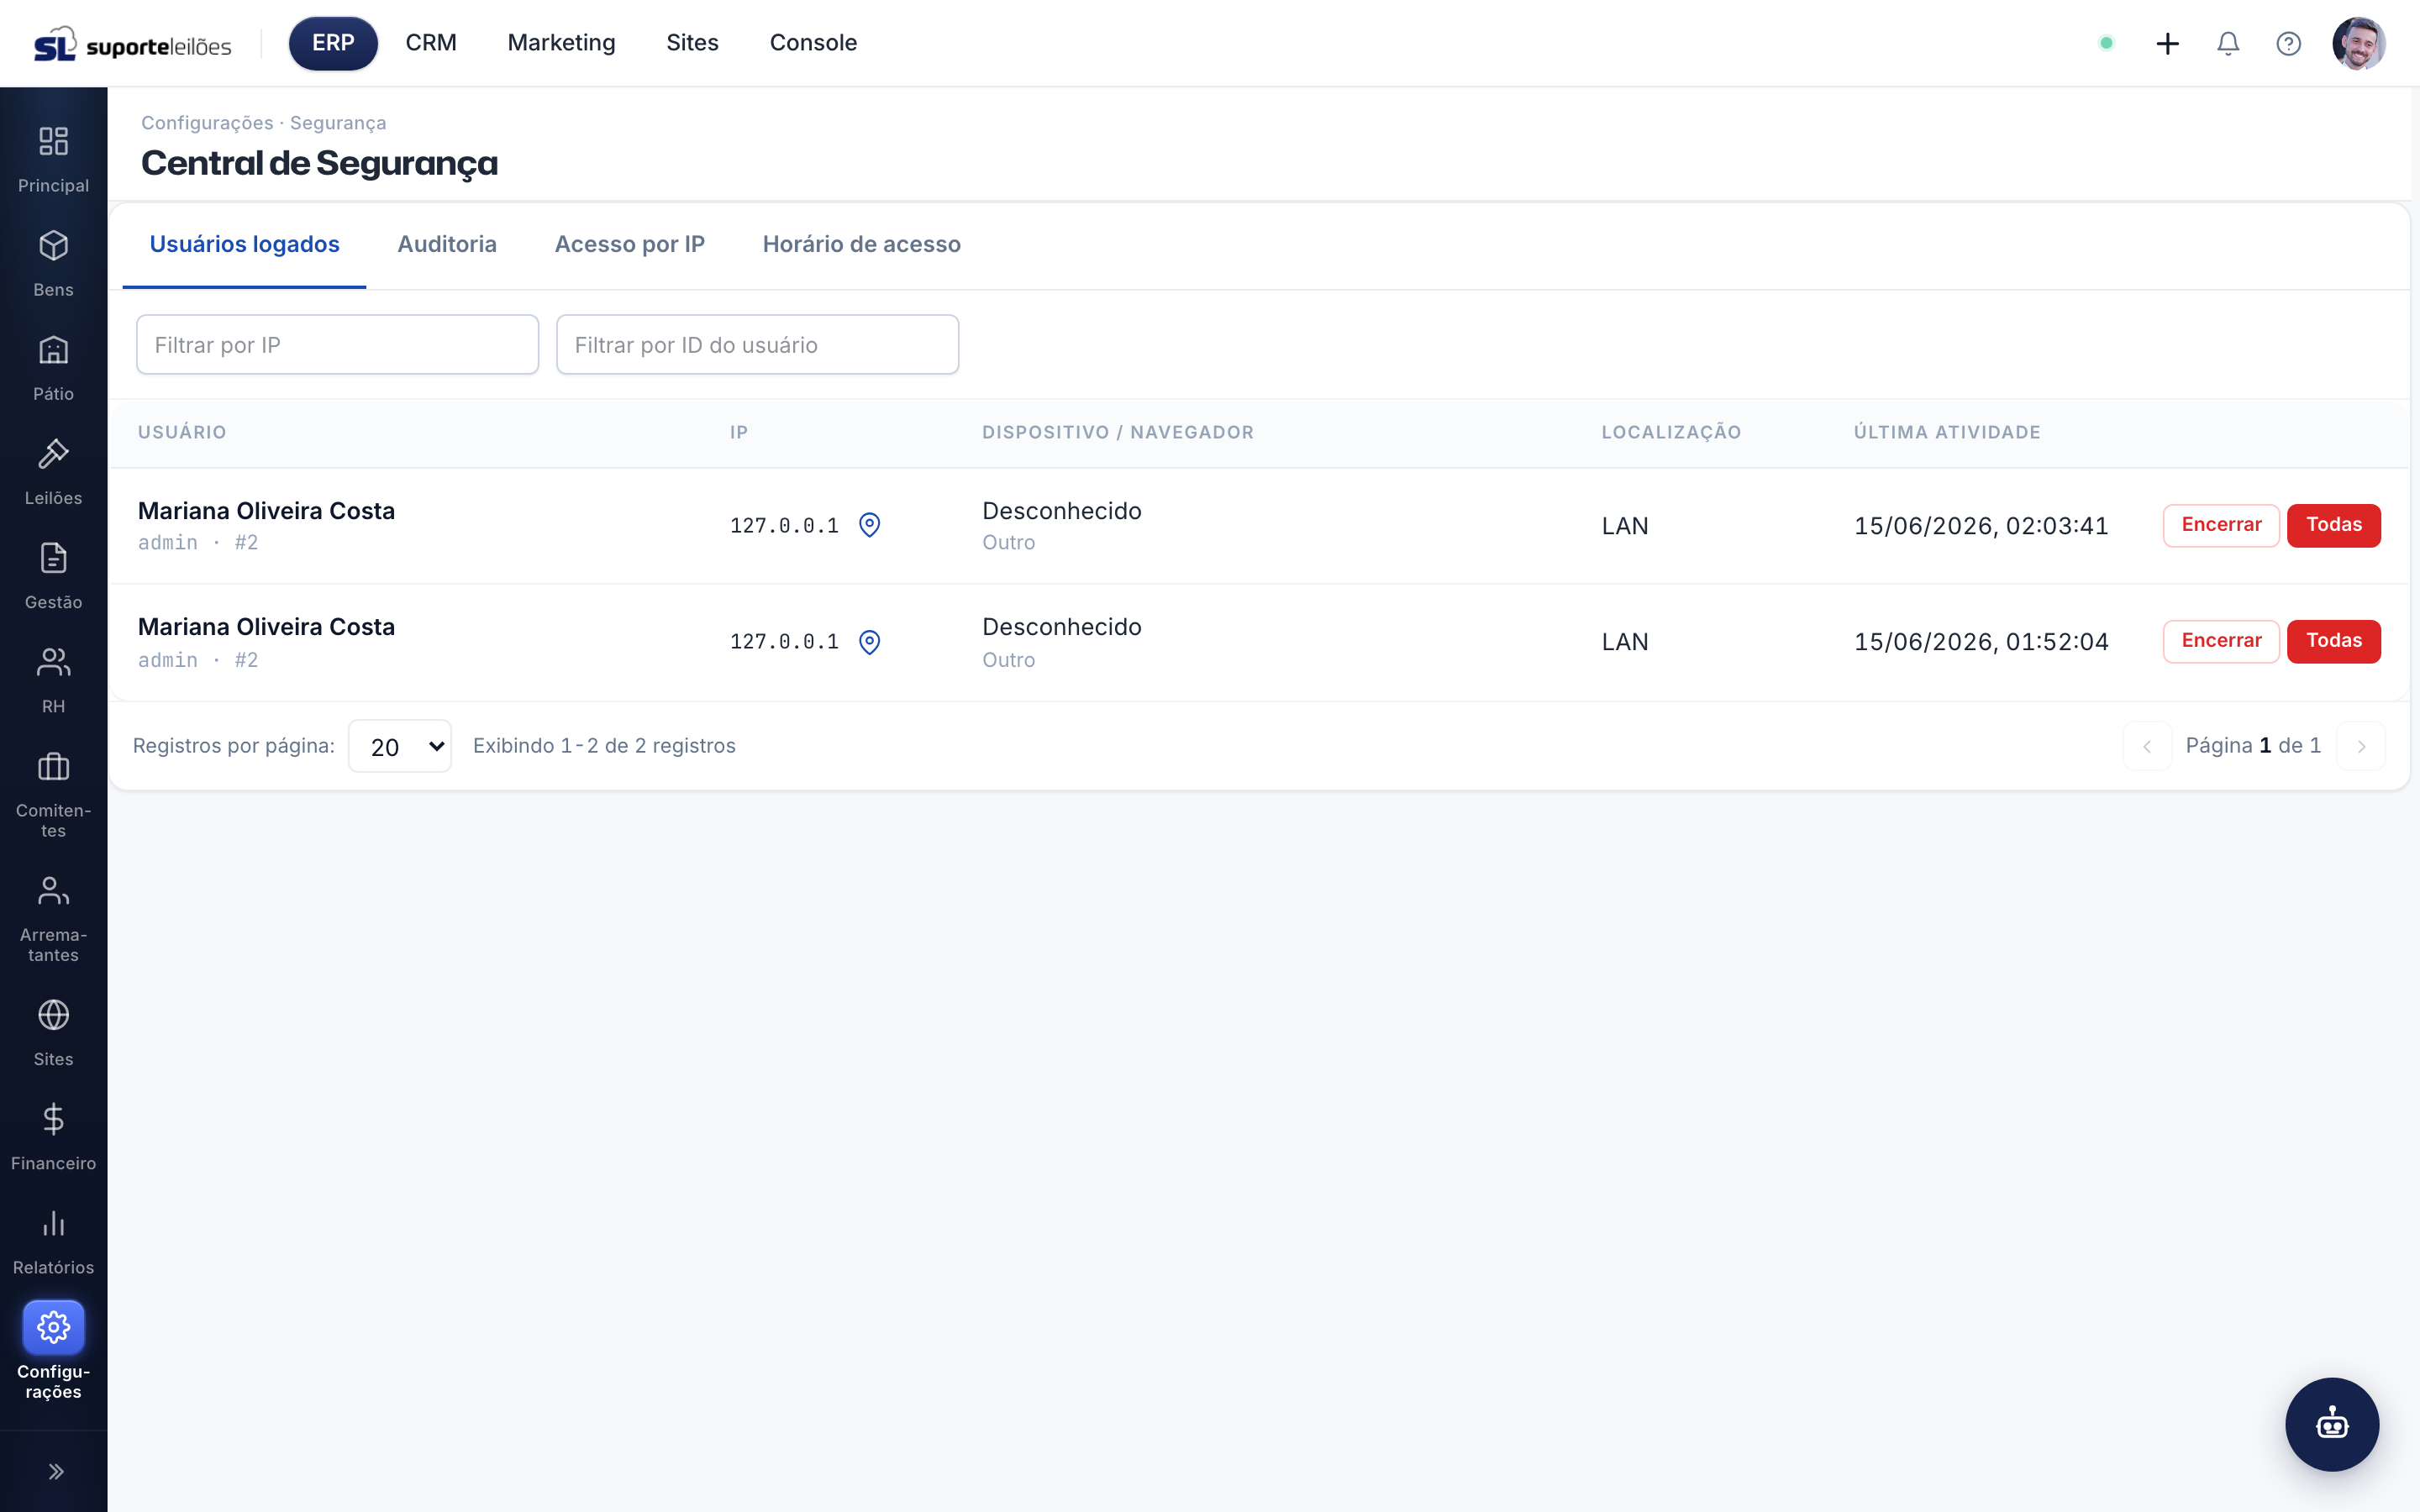Viewport: 2420px width, 1512px height.
Task: Open the Principal dashboard icon in sidebar
Action: 53,141
